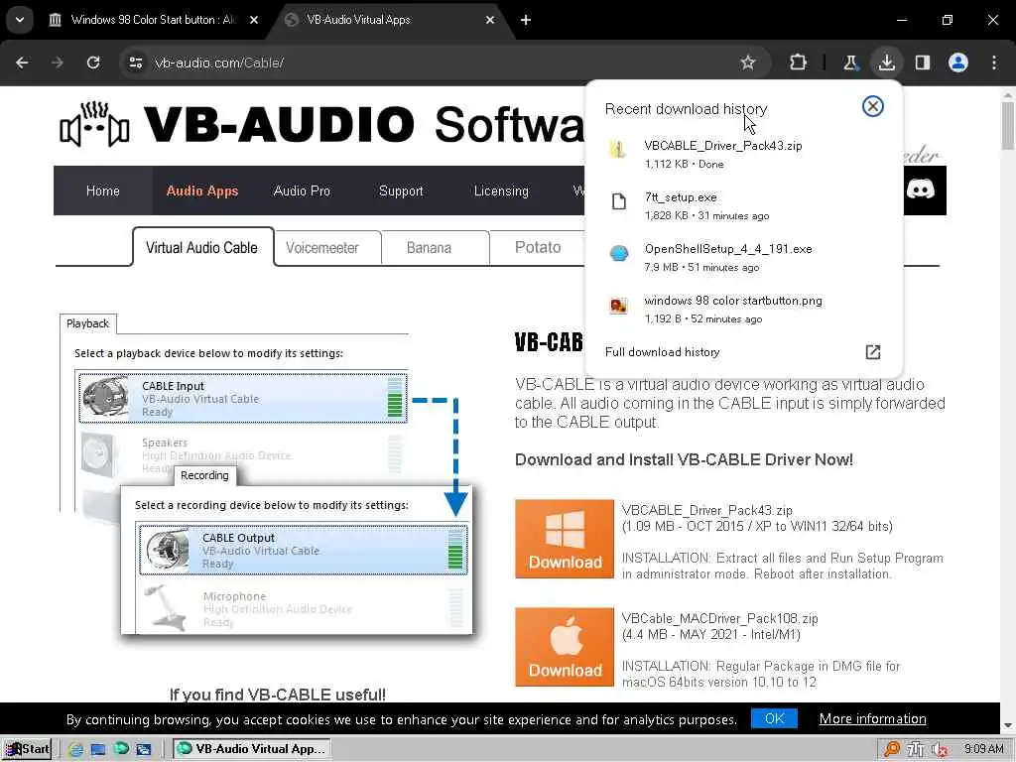Open the Discord icon link
Screen dimensions: 1016x762
920,190
